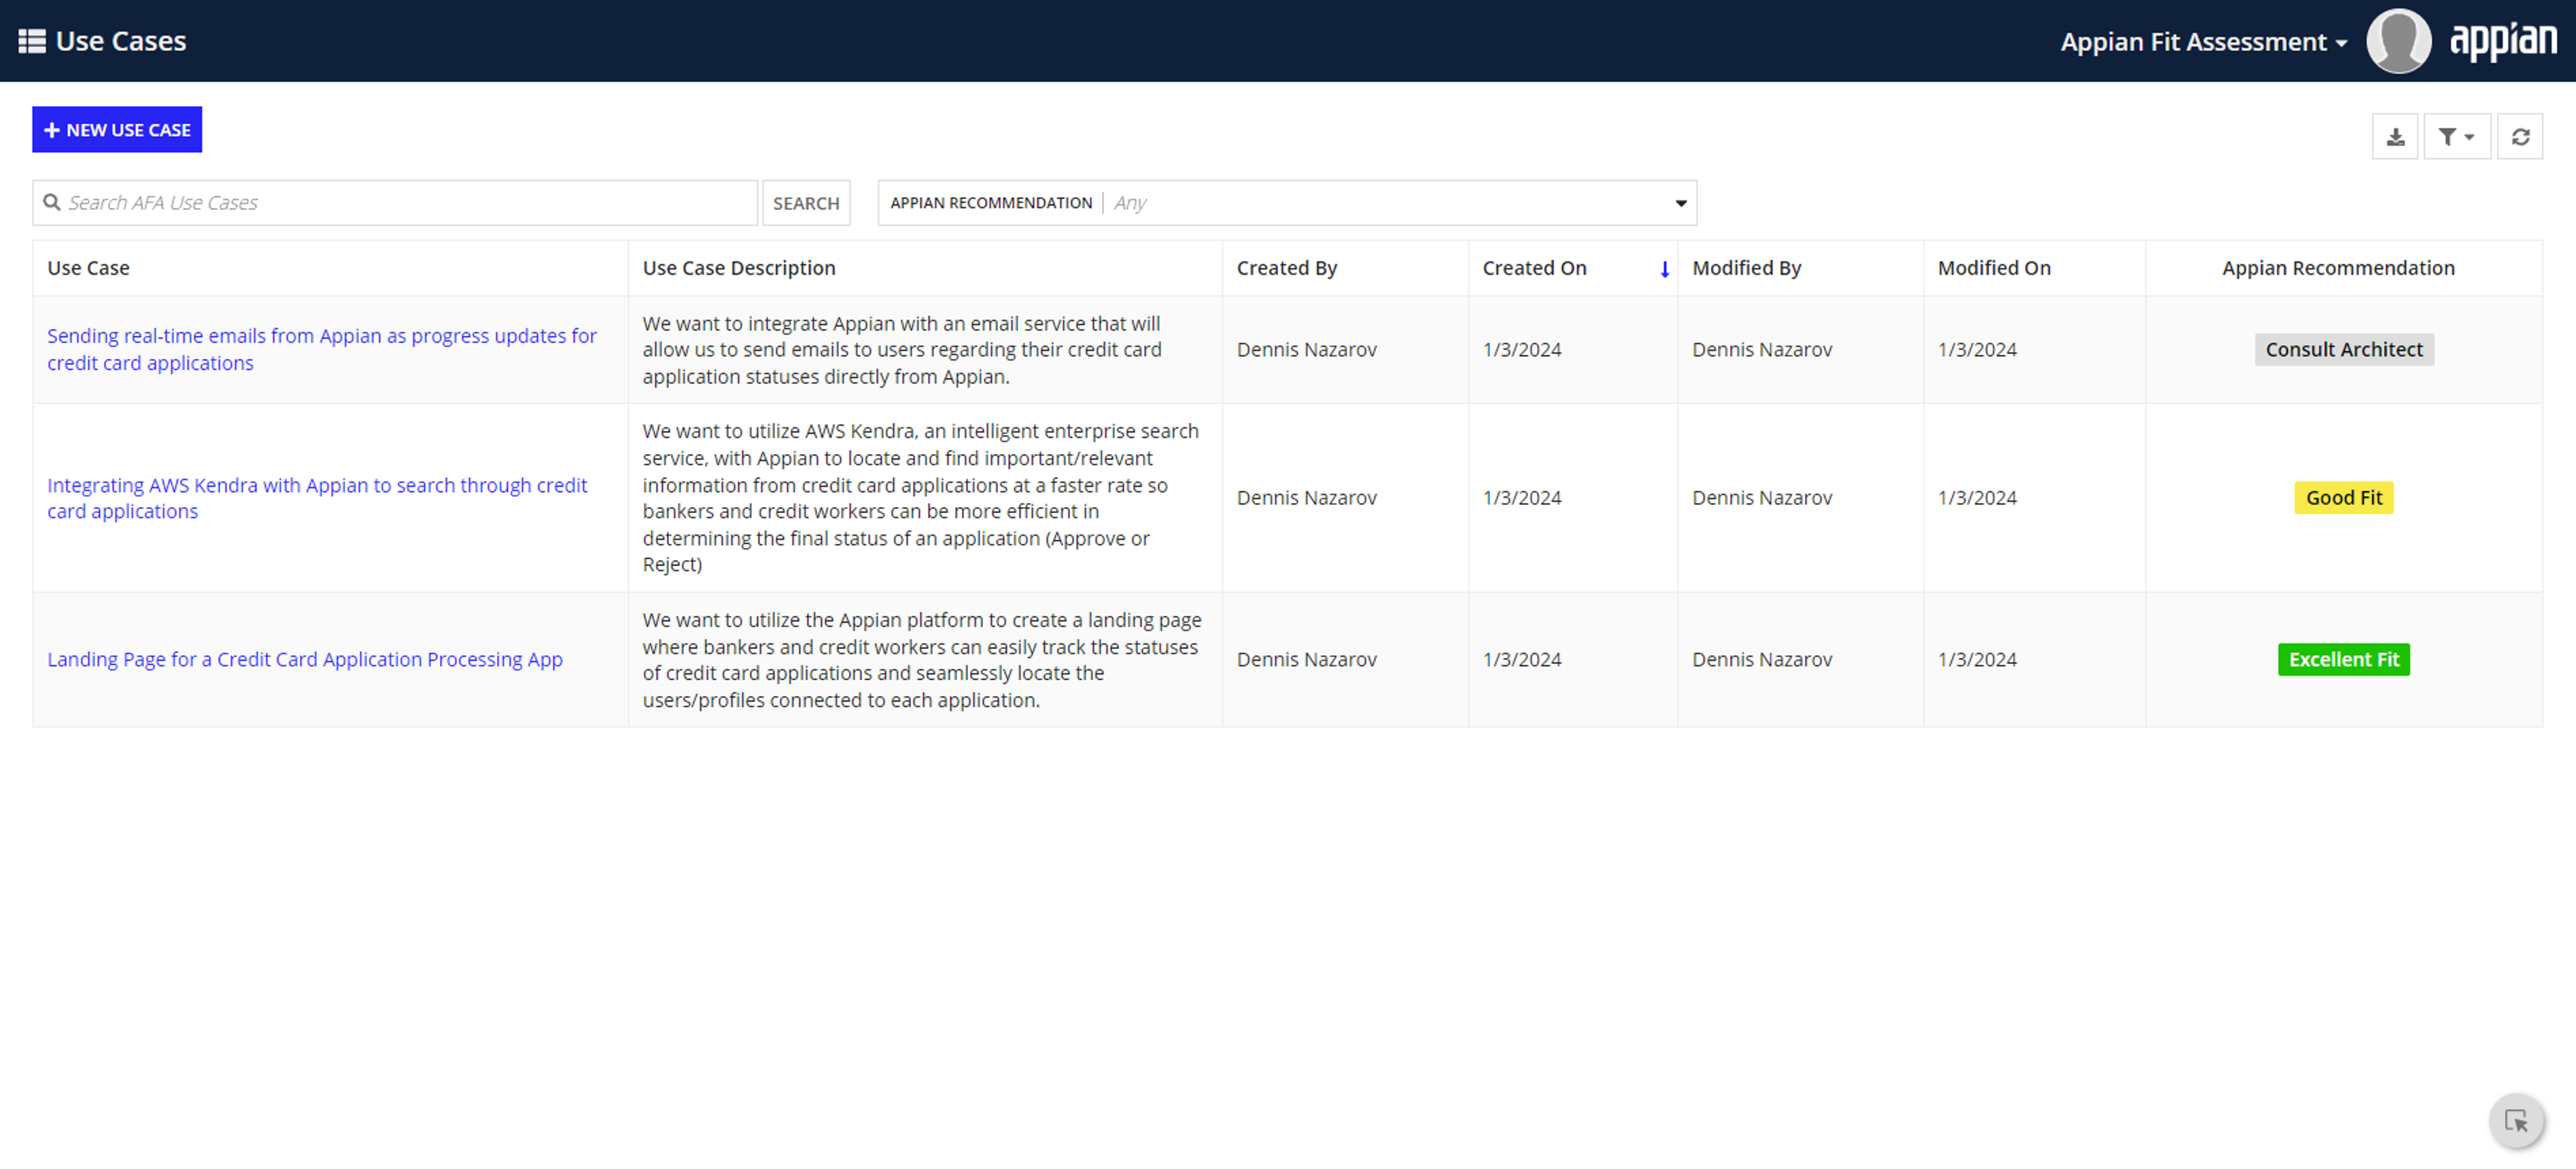
Task: Refresh the use cases grid
Action: pyautogui.click(x=2520, y=137)
